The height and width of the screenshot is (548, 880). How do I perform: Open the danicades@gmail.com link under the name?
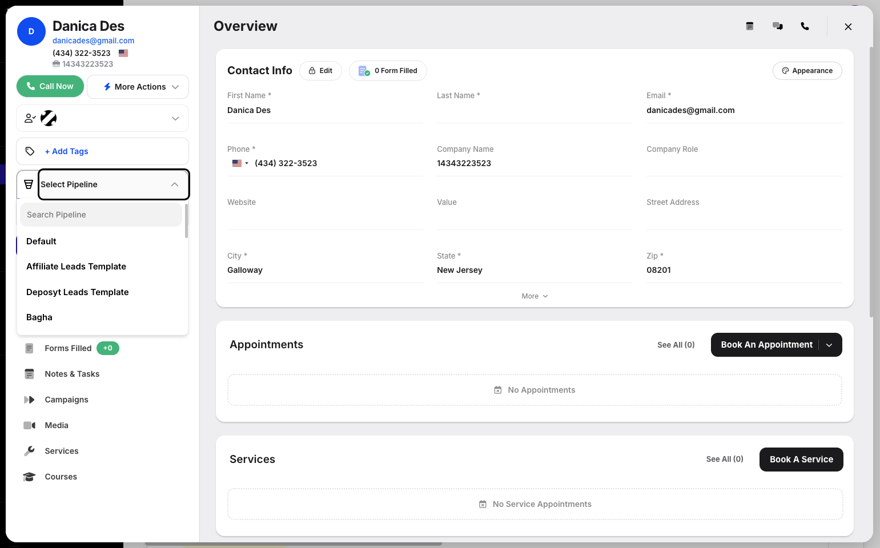[94, 41]
